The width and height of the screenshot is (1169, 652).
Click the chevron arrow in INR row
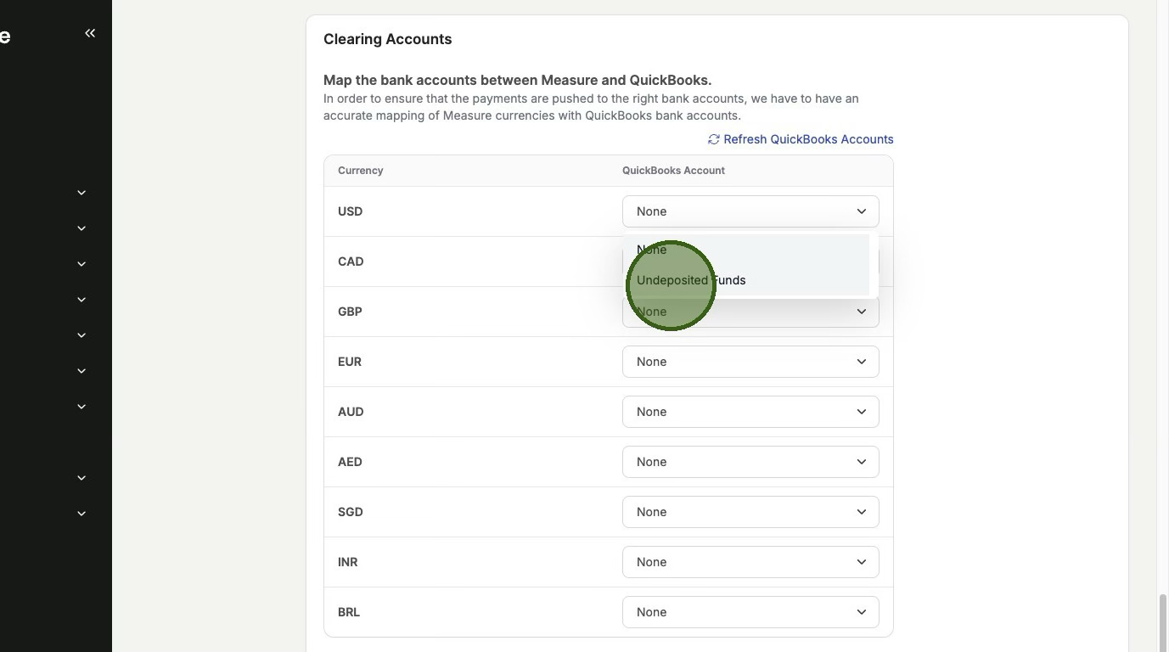coord(861,562)
